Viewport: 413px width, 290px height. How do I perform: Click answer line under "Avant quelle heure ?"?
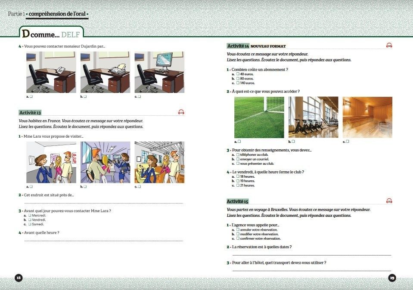[103, 240]
